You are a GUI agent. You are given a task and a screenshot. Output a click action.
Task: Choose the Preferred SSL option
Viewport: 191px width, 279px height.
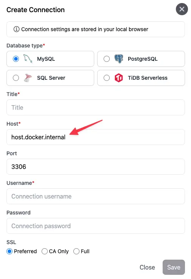pos(9,251)
